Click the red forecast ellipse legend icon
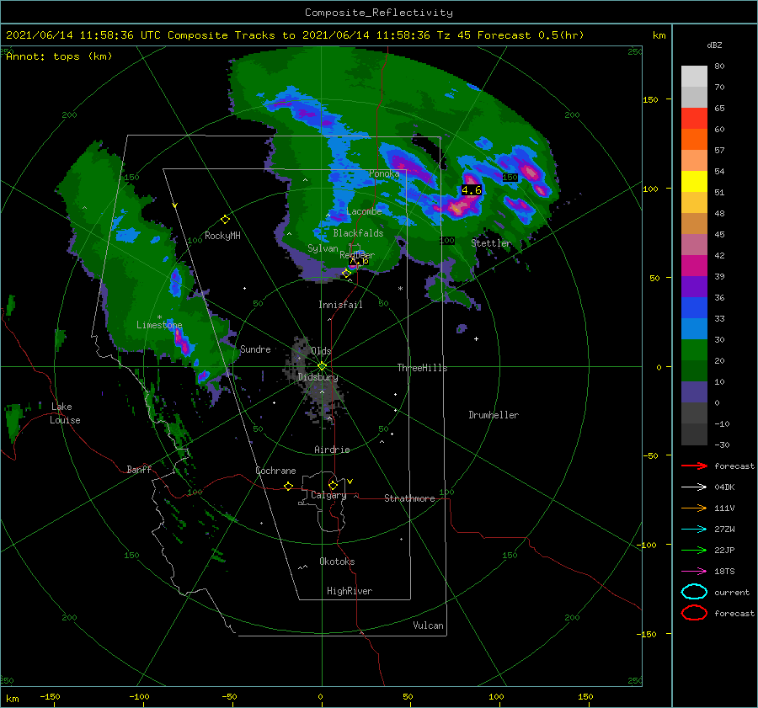The image size is (758, 708). pos(694,613)
